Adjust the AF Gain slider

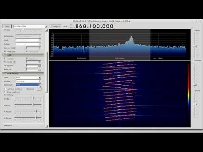[24, 30]
